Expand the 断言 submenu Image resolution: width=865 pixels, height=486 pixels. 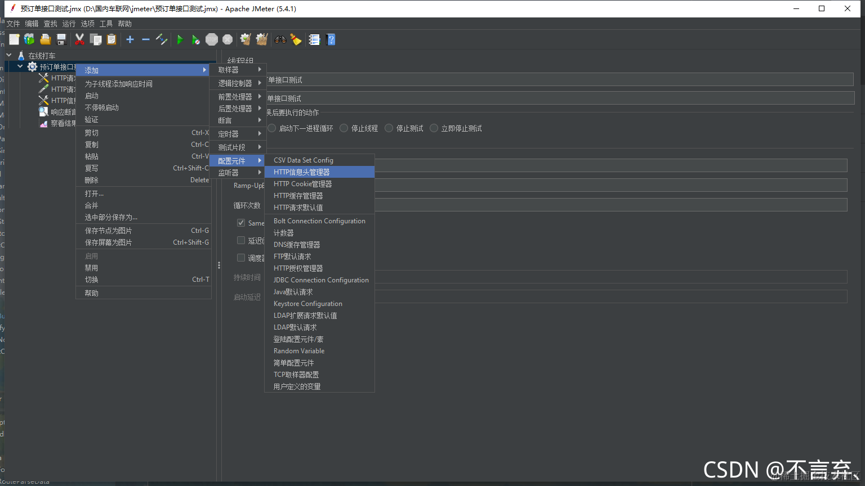237,120
